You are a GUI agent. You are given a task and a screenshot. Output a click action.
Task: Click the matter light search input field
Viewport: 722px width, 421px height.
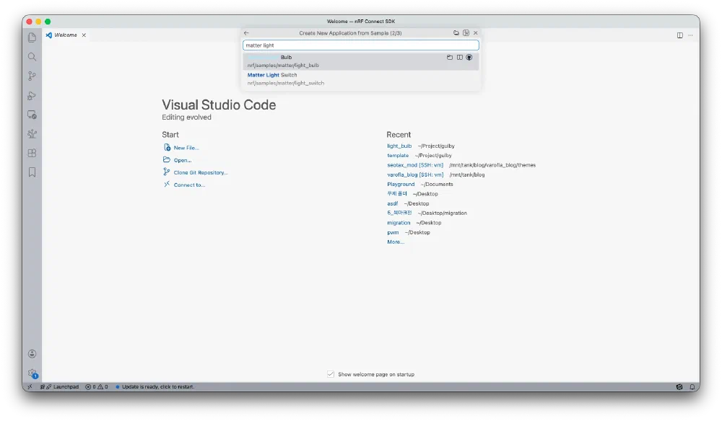pos(361,45)
